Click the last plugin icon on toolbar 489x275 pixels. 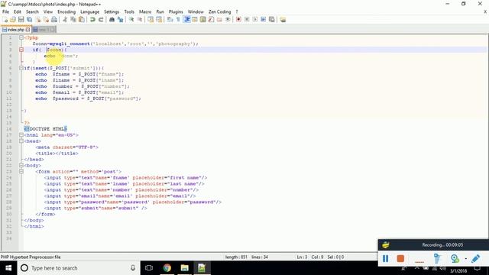283,20
